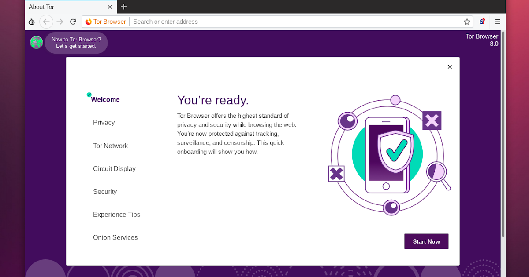Open the Onion Services section
Screen dimensions: 529x277
pos(115,237)
